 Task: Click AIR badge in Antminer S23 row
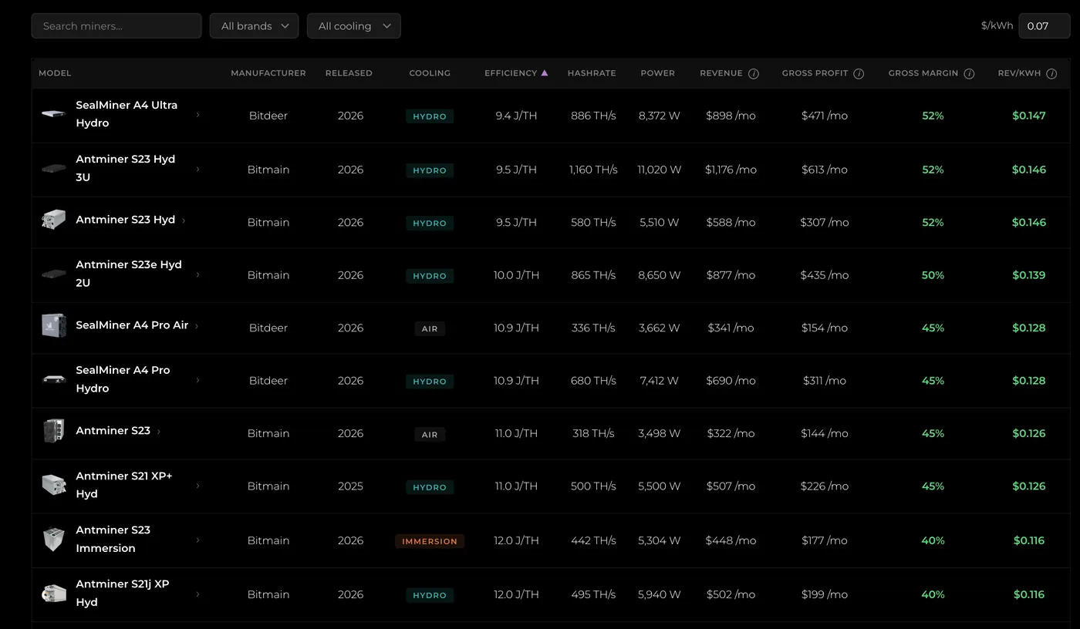430,435
